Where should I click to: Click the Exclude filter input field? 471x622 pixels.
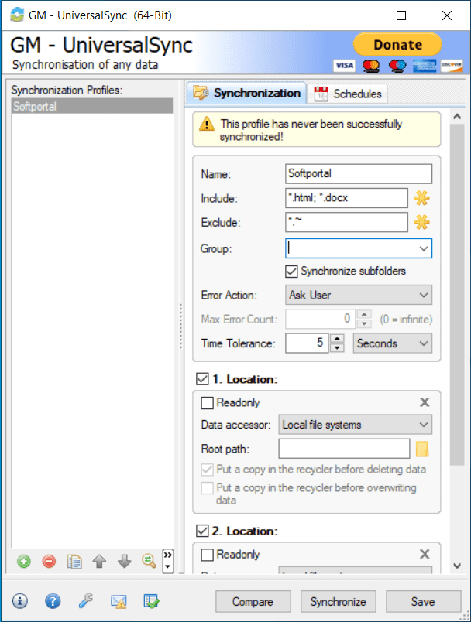pos(346,222)
